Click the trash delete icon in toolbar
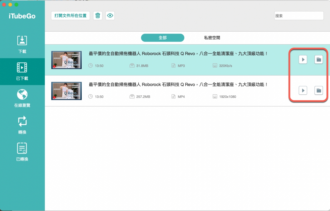This screenshot has height=211, width=330. click(98, 16)
